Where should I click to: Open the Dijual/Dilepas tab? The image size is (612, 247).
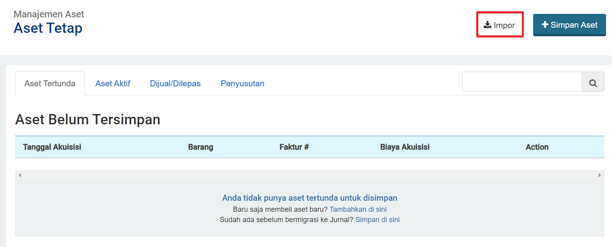(175, 83)
